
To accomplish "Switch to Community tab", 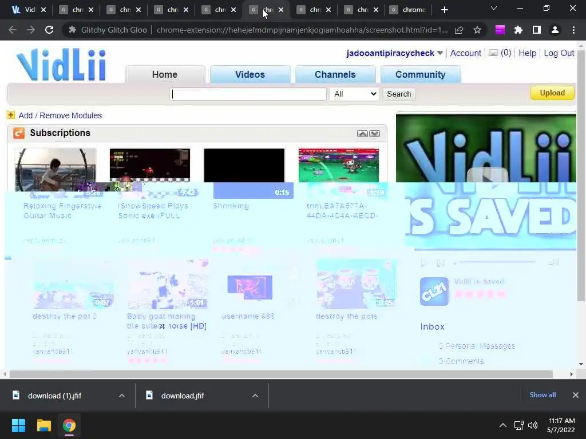I will coord(421,74).
